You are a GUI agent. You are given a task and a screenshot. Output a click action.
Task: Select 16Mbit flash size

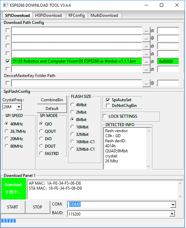[79, 127]
